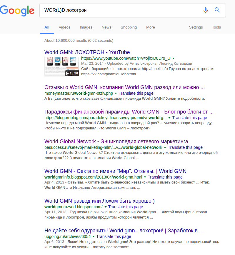Click the besuccess.ru/setevoj-marketing-mlm URL text
Viewport: 235px width, 255px height.
(103, 148)
